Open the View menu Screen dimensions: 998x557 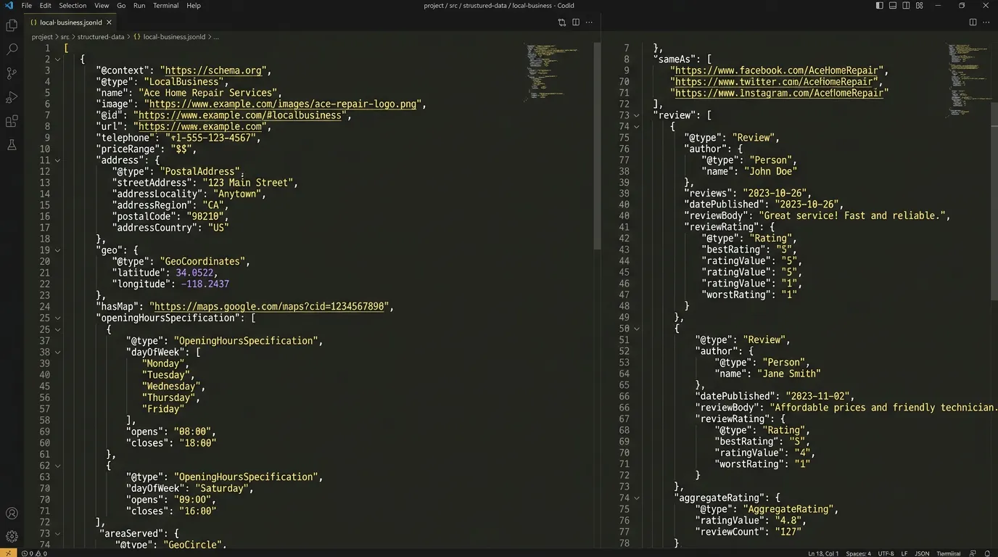[x=102, y=5]
